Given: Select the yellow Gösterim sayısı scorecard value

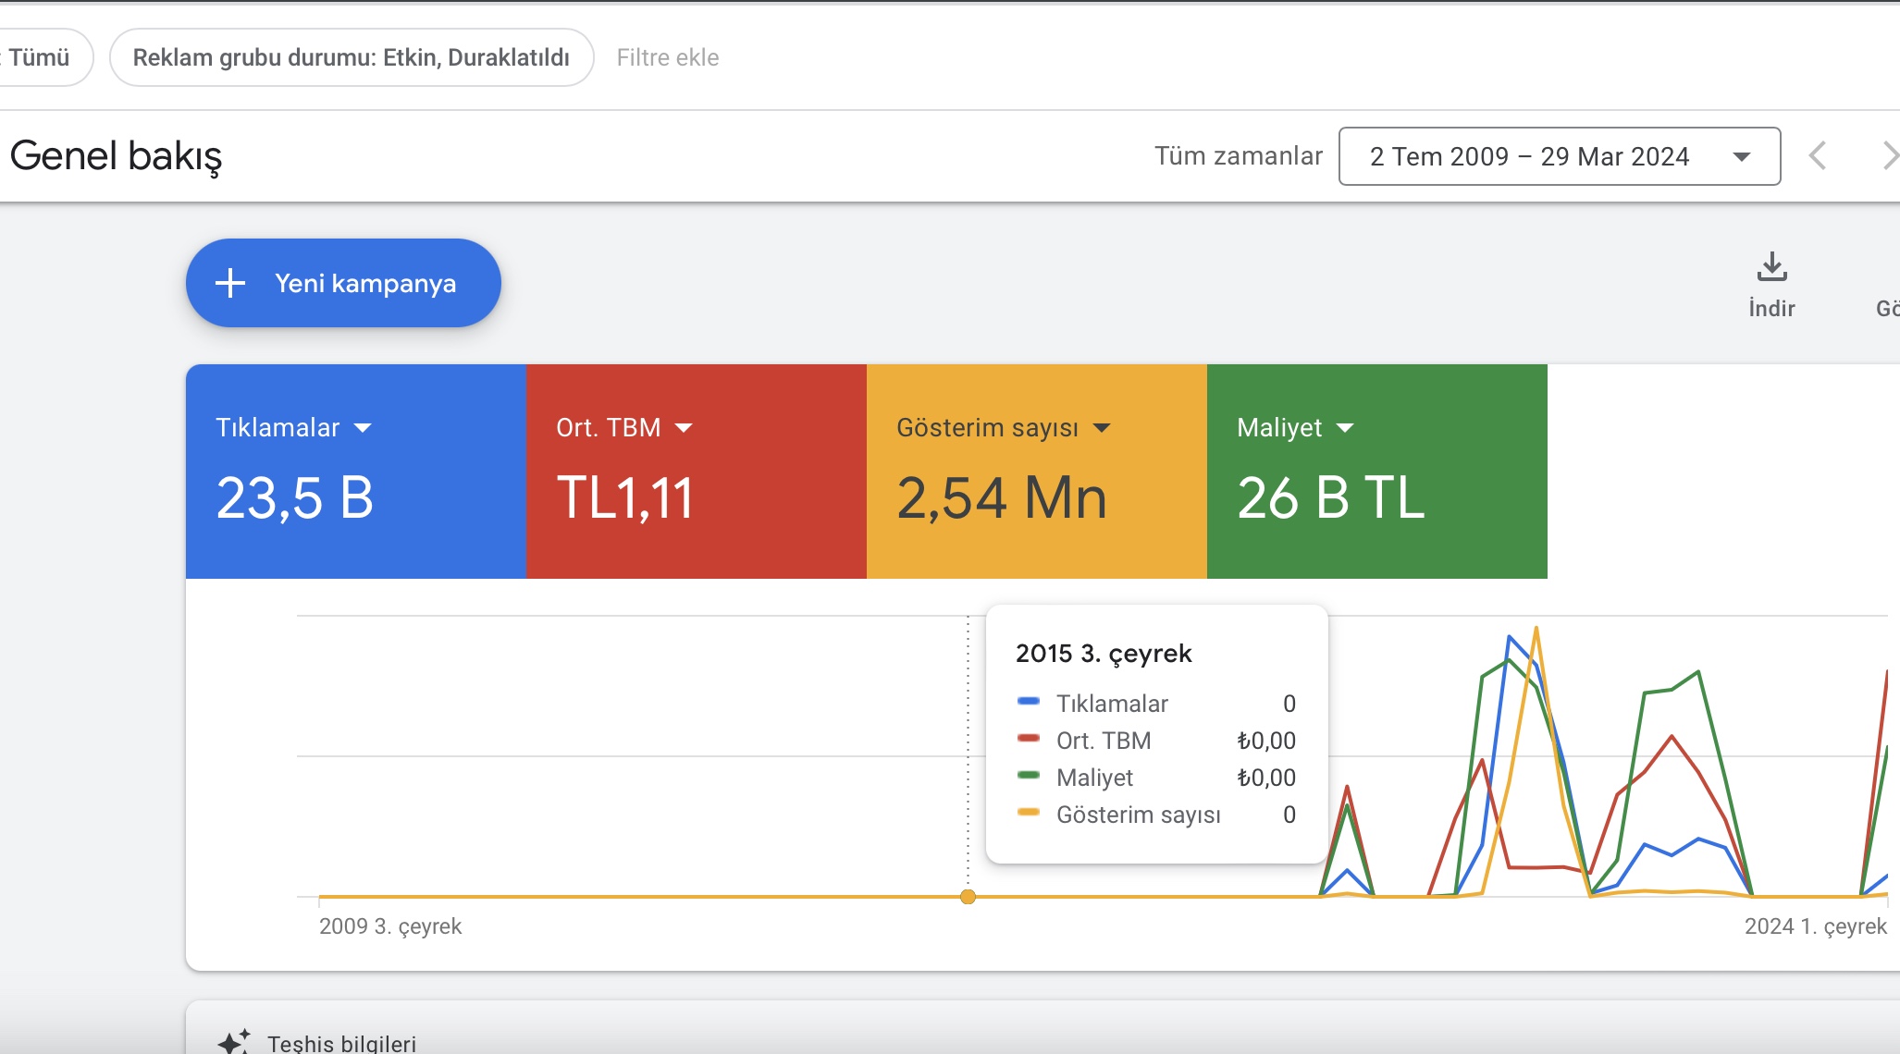Looking at the screenshot, I should pyautogui.click(x=1002, y=497).
